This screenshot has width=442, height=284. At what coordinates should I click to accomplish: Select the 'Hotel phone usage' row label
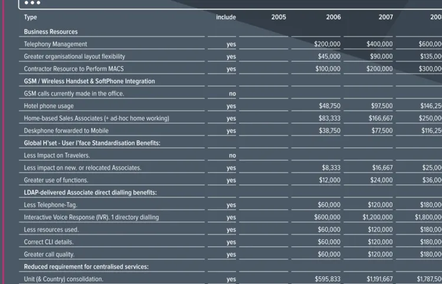click(x=49, y=106)
